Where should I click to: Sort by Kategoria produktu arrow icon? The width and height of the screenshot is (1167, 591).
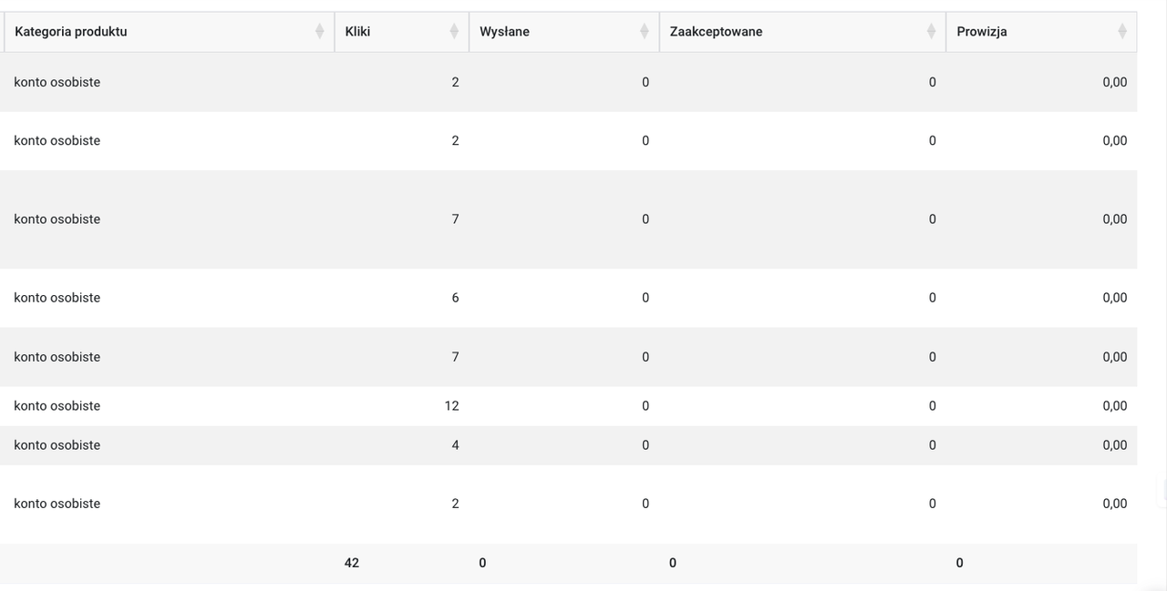click(319, 32)
